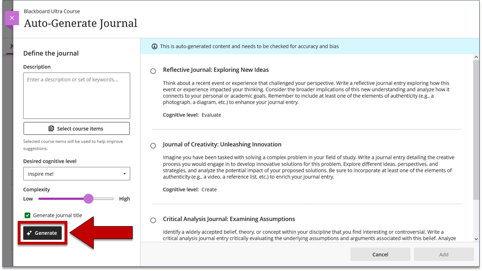Click the 'High' complexity label
This screenshot has width=482, height=271.
click(x=124, y=199)
